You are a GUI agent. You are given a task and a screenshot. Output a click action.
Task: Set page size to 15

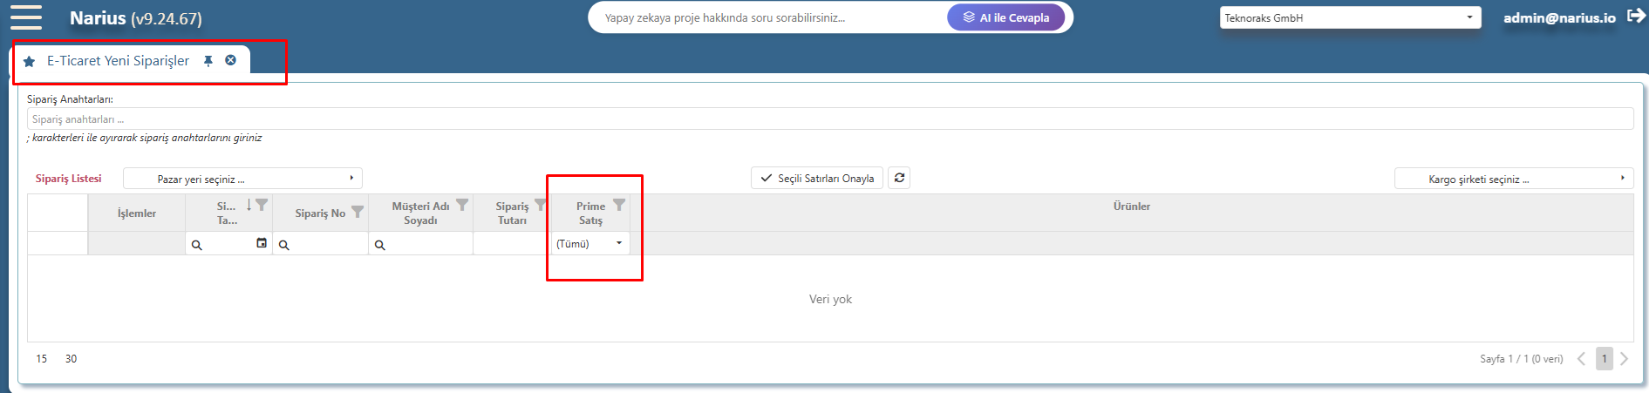pyautogui.click(x=42, y=359)
